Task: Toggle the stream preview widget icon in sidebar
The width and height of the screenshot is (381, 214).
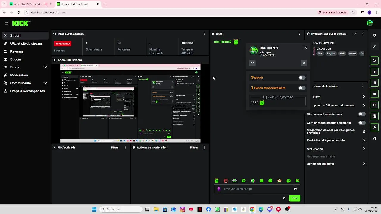Action: click(x=374, y=61)
